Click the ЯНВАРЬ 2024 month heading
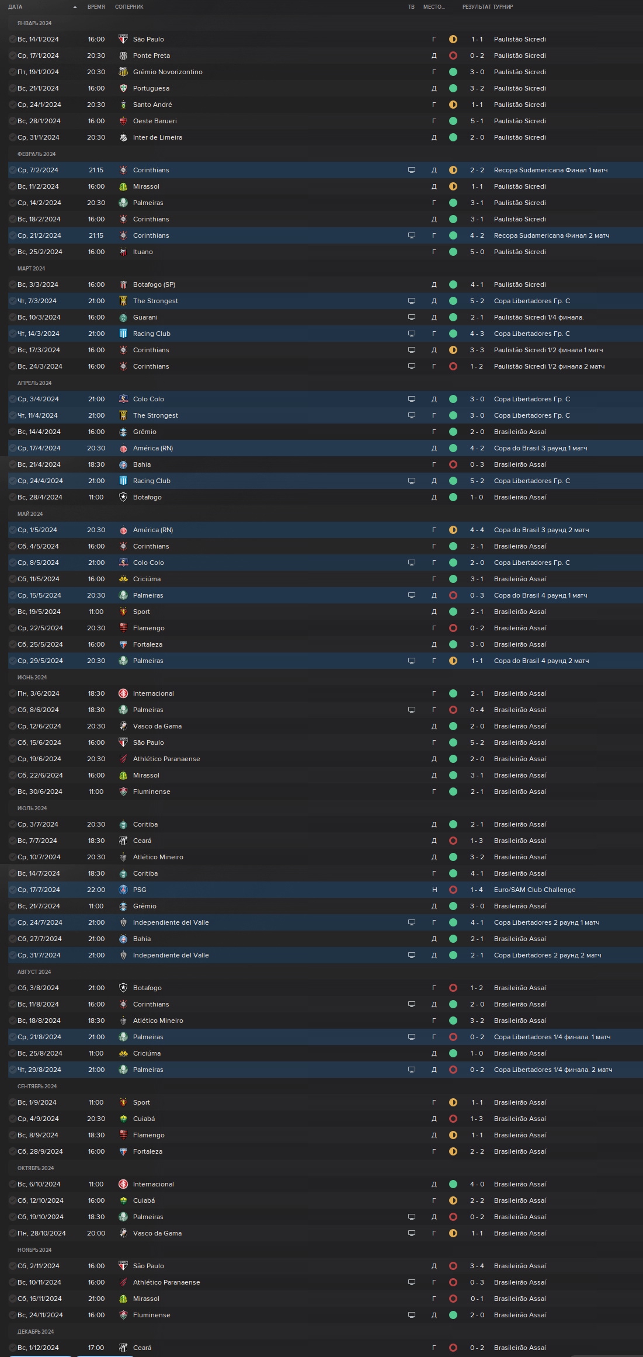The height and width of the screenshot is (1357, 643). coord(34,23)
